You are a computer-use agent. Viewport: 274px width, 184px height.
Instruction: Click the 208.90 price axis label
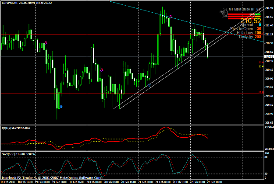269,114
